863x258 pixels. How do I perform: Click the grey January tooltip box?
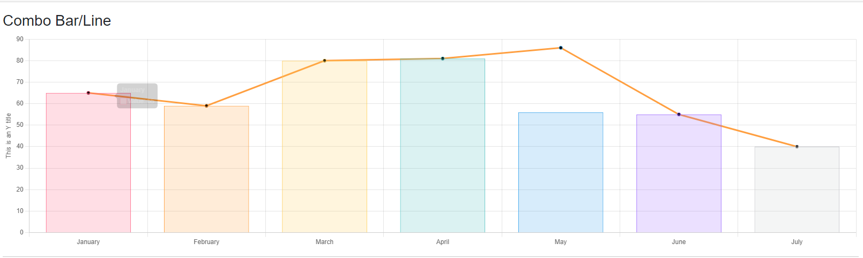pyautogui.click(x=137, y=96)
